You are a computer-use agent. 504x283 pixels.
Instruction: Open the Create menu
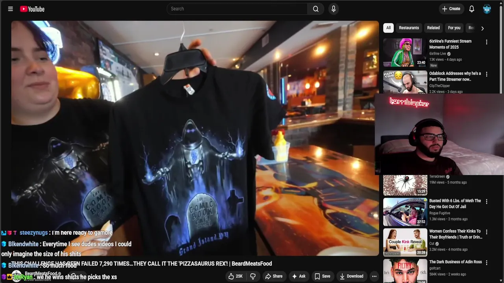[x=451, y=9]
